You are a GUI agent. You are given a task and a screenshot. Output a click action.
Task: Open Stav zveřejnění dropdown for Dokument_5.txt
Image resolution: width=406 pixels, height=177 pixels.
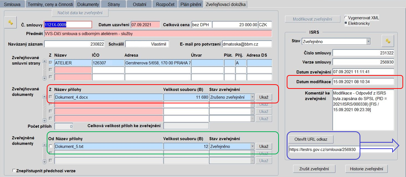pyautogui.click(x=252, y=146)
